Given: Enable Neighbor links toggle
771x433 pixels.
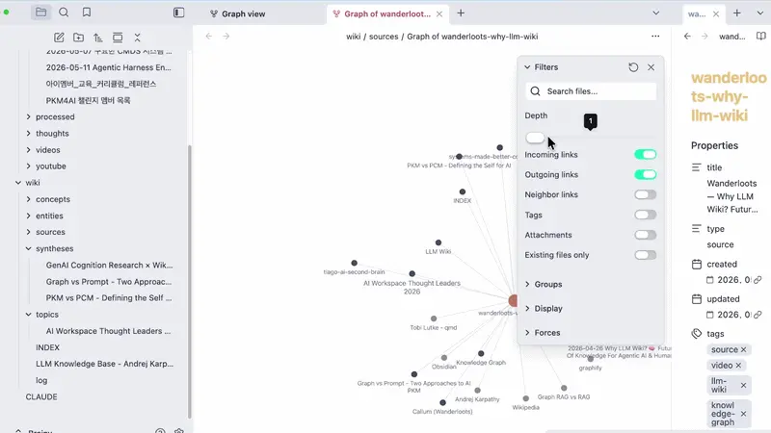Looking at the screenshot, I should coord(645,195).
